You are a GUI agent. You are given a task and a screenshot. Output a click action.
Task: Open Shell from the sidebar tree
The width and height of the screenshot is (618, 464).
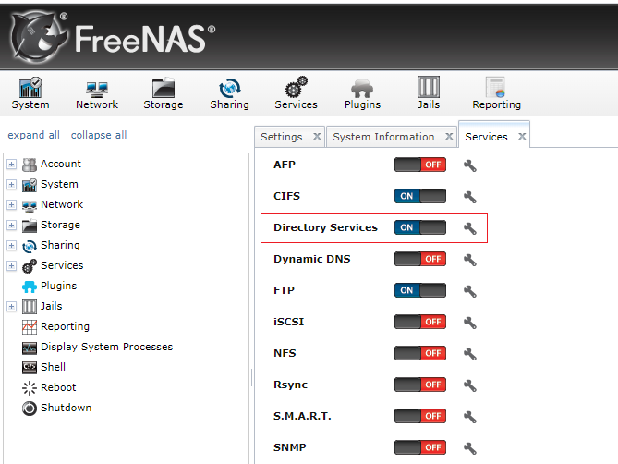(53, 367)
